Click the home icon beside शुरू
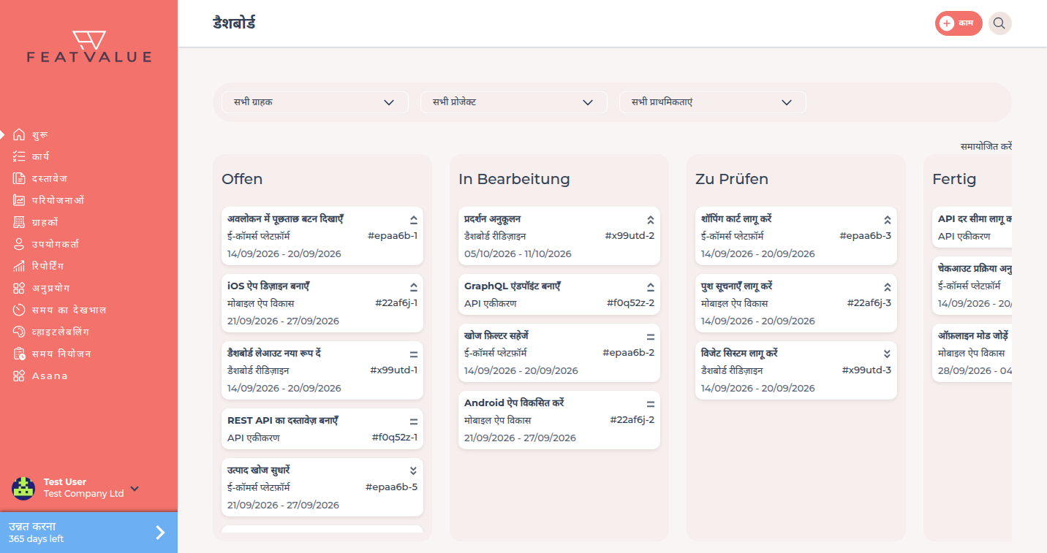The height and width of the screenshot is (553, 1047). click(19, 134)
